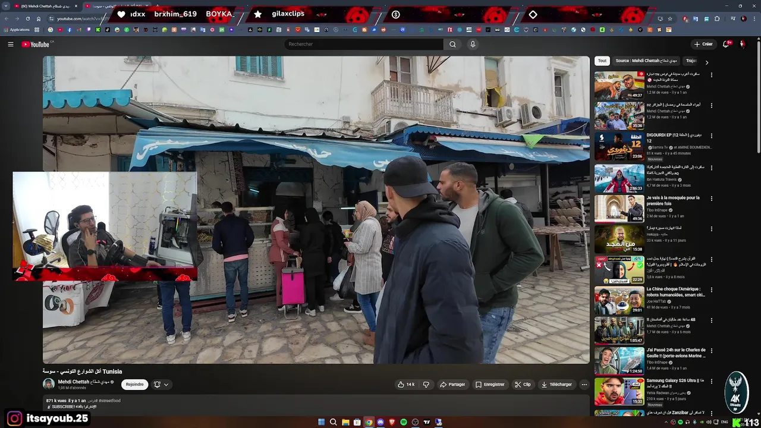Click the browser back arrow
Image resolution: width=761 pixels, height=428 pixels.
[7, 18]
